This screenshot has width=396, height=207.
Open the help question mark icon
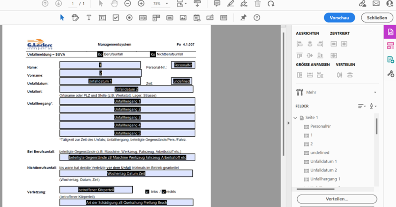[x=257, y=18]
